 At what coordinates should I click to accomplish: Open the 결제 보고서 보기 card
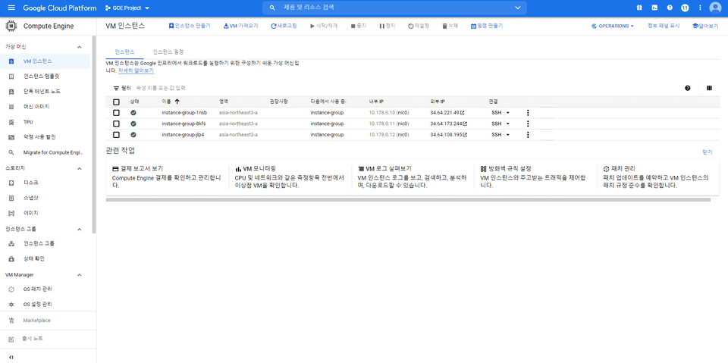(x=167, y=177)
